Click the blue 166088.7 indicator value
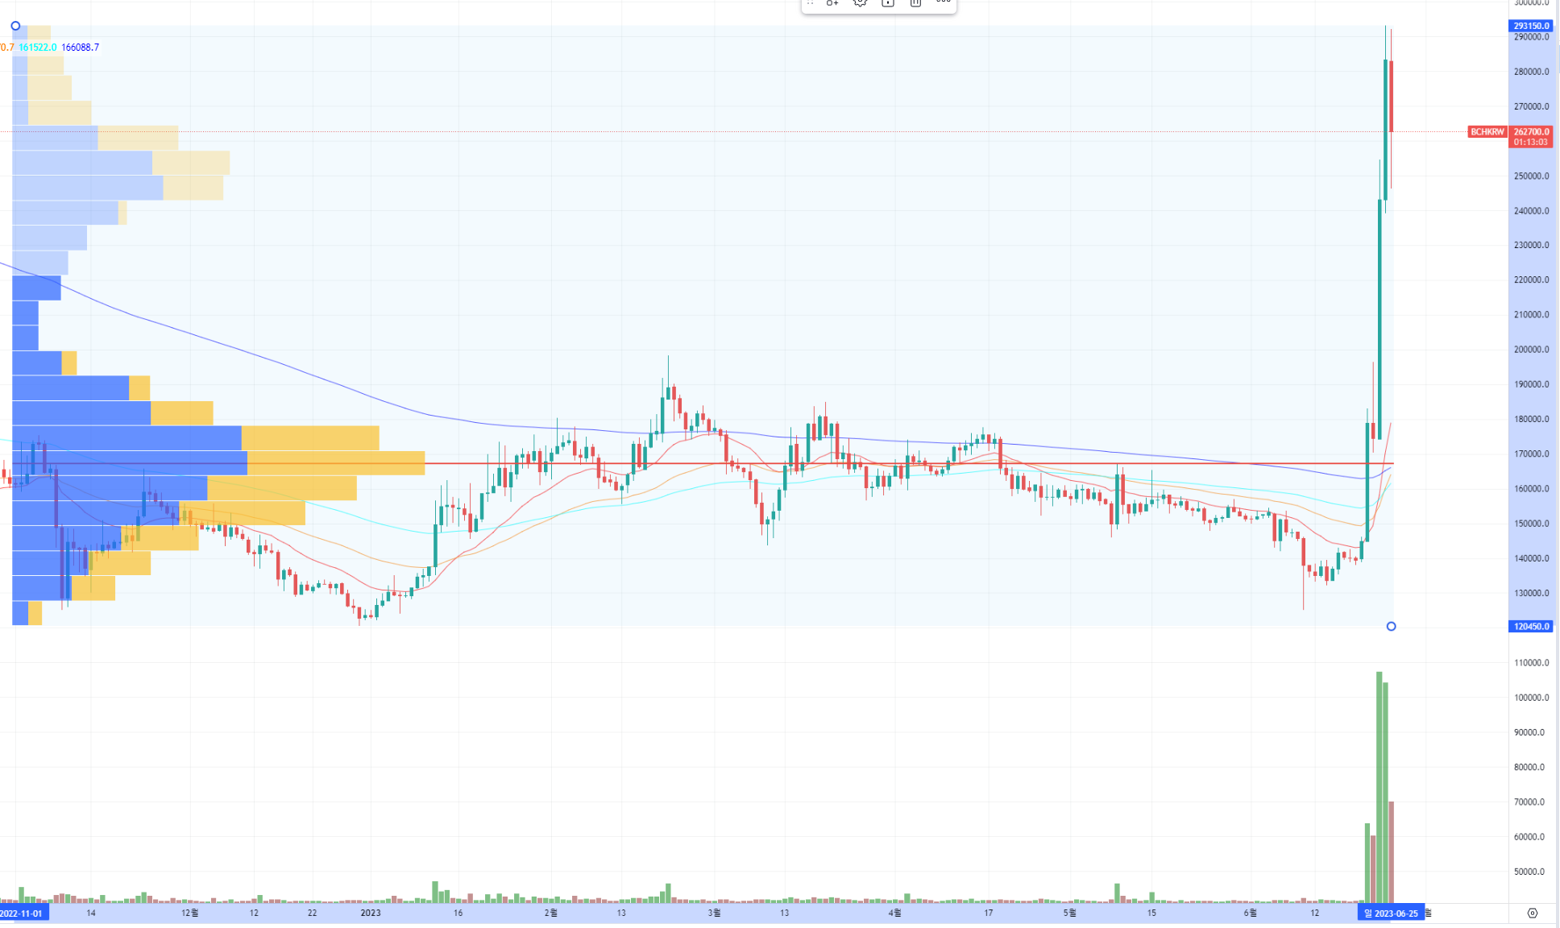Screen dimensions: 1560x928 81,48
